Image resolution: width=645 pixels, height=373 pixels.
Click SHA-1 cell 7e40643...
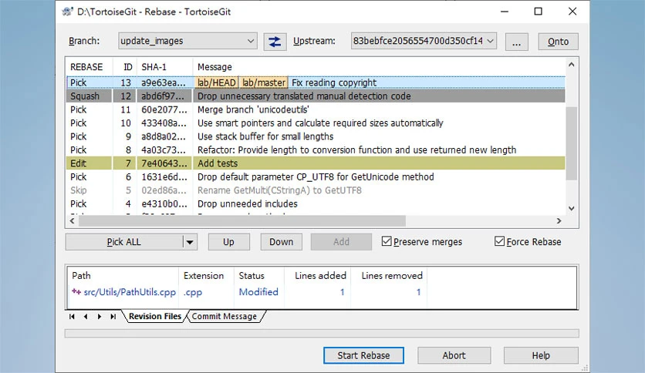point(164,163)
